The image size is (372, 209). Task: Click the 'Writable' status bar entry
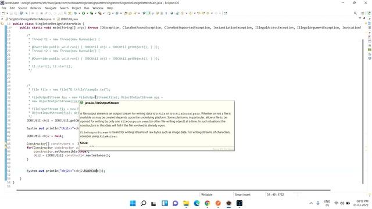pyautogui.click(x=207, y=194)
